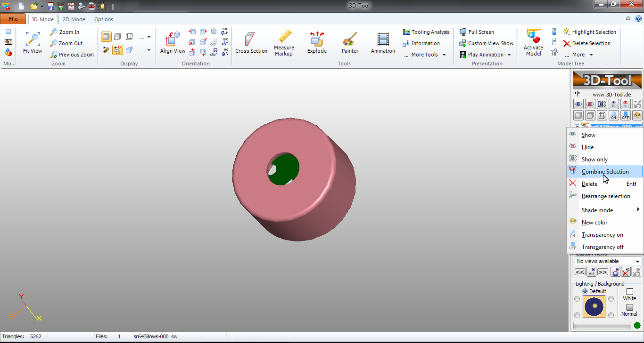Click the lighting preview swatch

(x=594, y=307)
